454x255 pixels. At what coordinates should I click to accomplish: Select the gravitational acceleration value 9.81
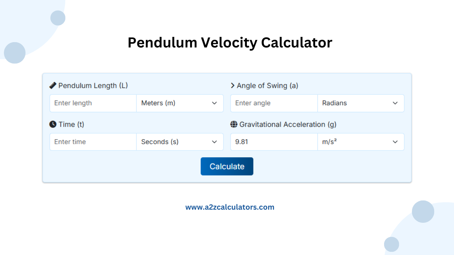[274, 142]
